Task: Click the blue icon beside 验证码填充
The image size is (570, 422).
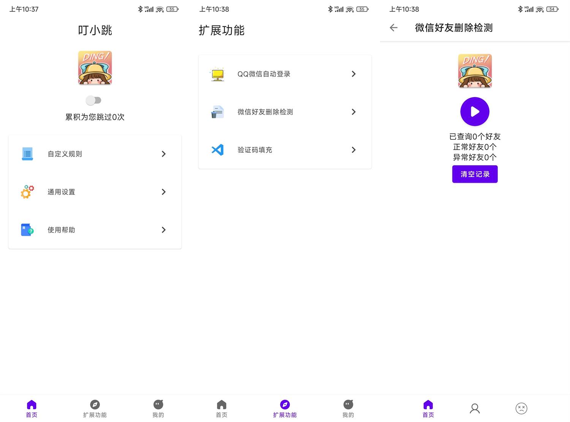Action: point(217,150)
